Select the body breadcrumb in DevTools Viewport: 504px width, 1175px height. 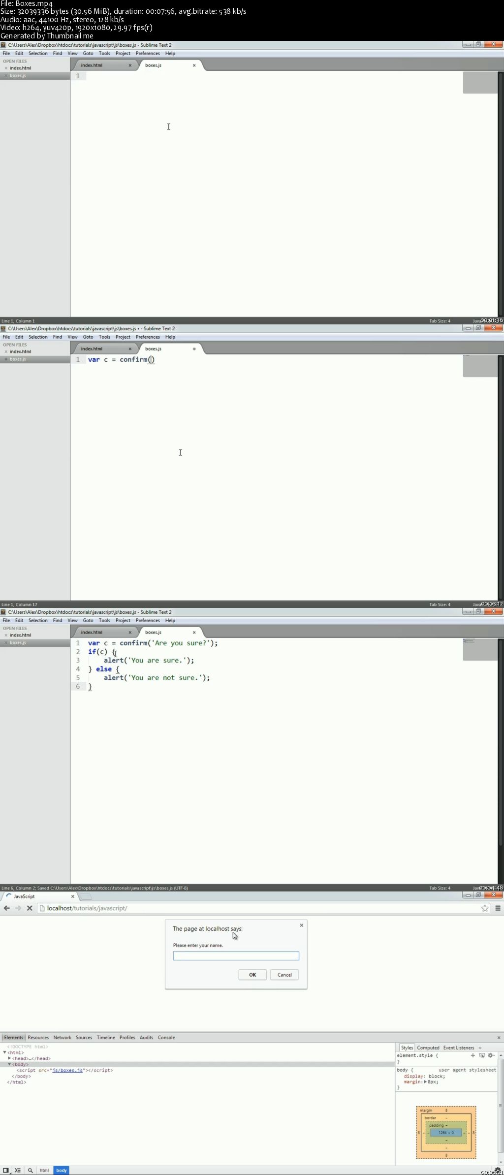[62, 1170]
